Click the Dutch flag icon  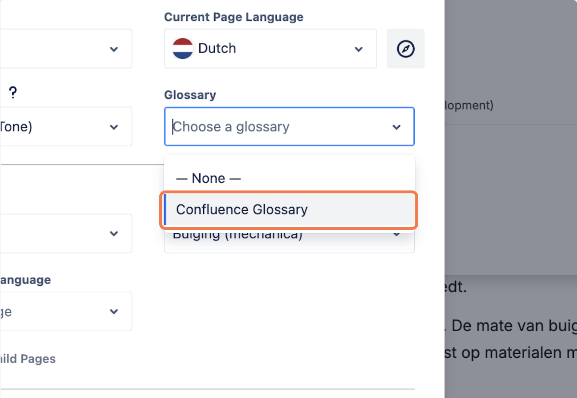182,49
